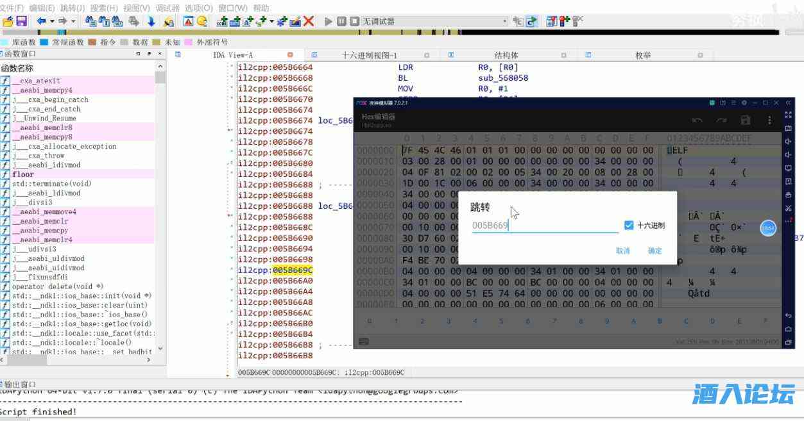Click the save icon in IDA toolbar

click(21, 21)
